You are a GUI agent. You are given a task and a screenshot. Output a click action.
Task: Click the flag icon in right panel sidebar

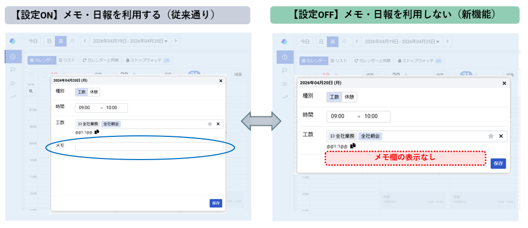click(284, 70)
